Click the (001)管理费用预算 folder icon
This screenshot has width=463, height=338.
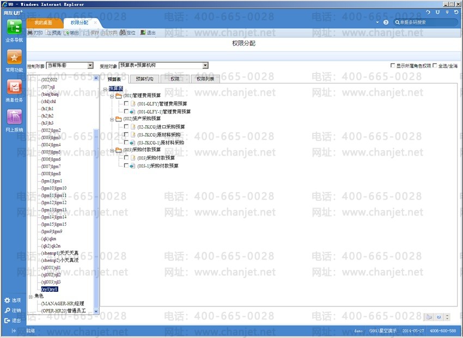[119, 96]
